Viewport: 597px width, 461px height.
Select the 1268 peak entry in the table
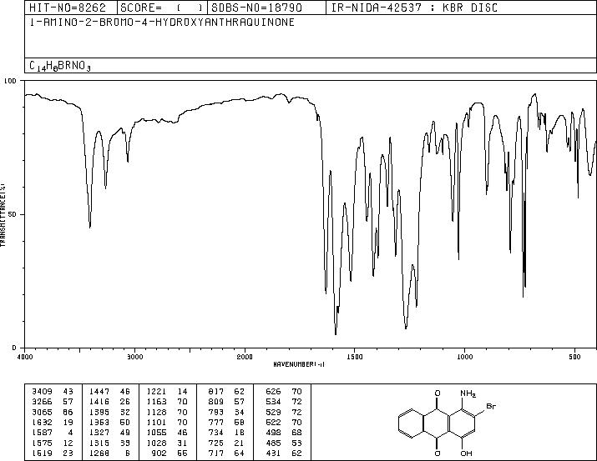coord(109,453)
